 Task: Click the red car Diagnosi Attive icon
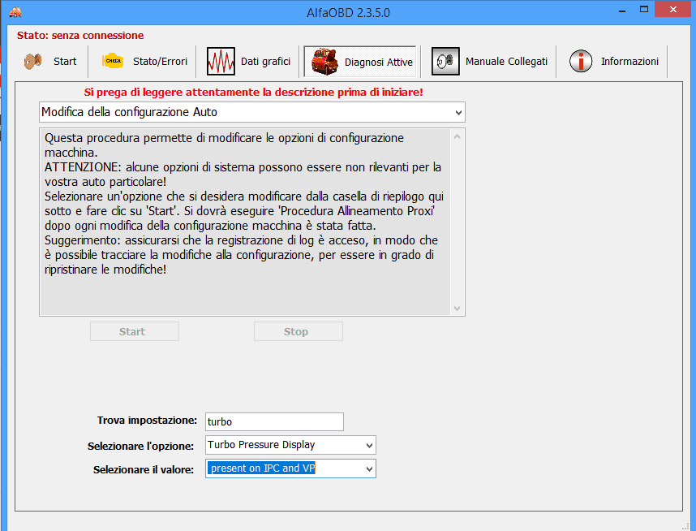point(325,62)
